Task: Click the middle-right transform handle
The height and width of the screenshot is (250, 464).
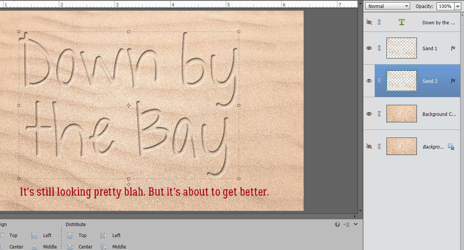Action: coord(239,105)
